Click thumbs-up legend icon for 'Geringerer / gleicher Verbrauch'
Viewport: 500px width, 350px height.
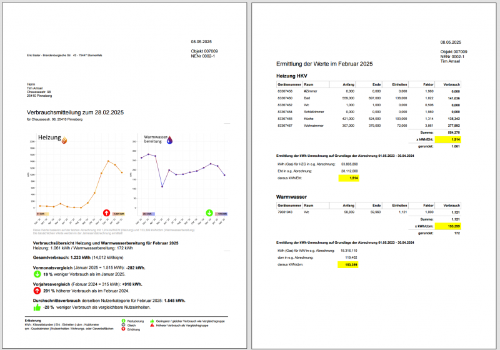152,321
